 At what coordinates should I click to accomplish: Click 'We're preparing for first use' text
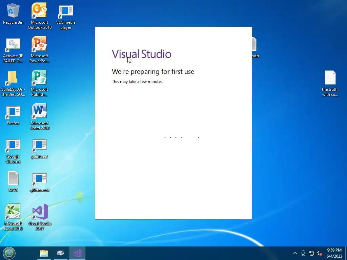pos(153,71)
